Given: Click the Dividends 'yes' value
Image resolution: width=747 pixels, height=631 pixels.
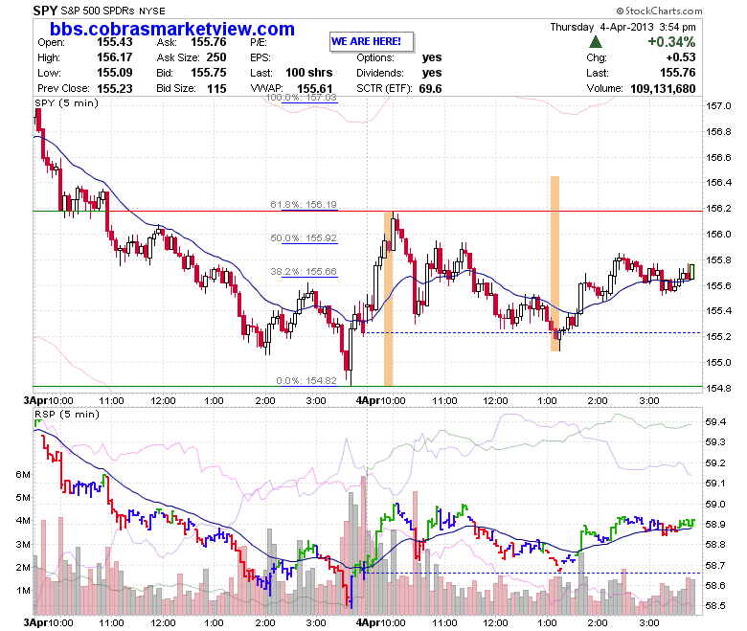Looking at the screenshot, I should coord(432,73).
